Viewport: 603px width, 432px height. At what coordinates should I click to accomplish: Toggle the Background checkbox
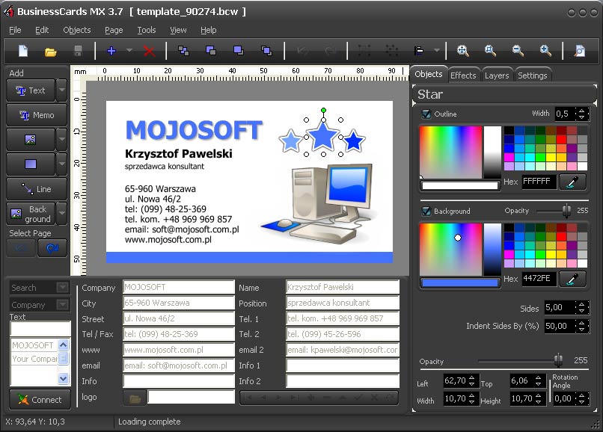click(x=426, y=211)
